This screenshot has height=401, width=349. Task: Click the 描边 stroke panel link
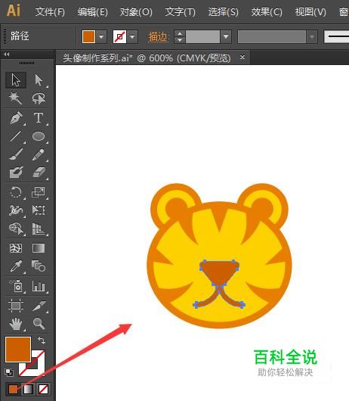pyautogui.click(x=158, y=37)
